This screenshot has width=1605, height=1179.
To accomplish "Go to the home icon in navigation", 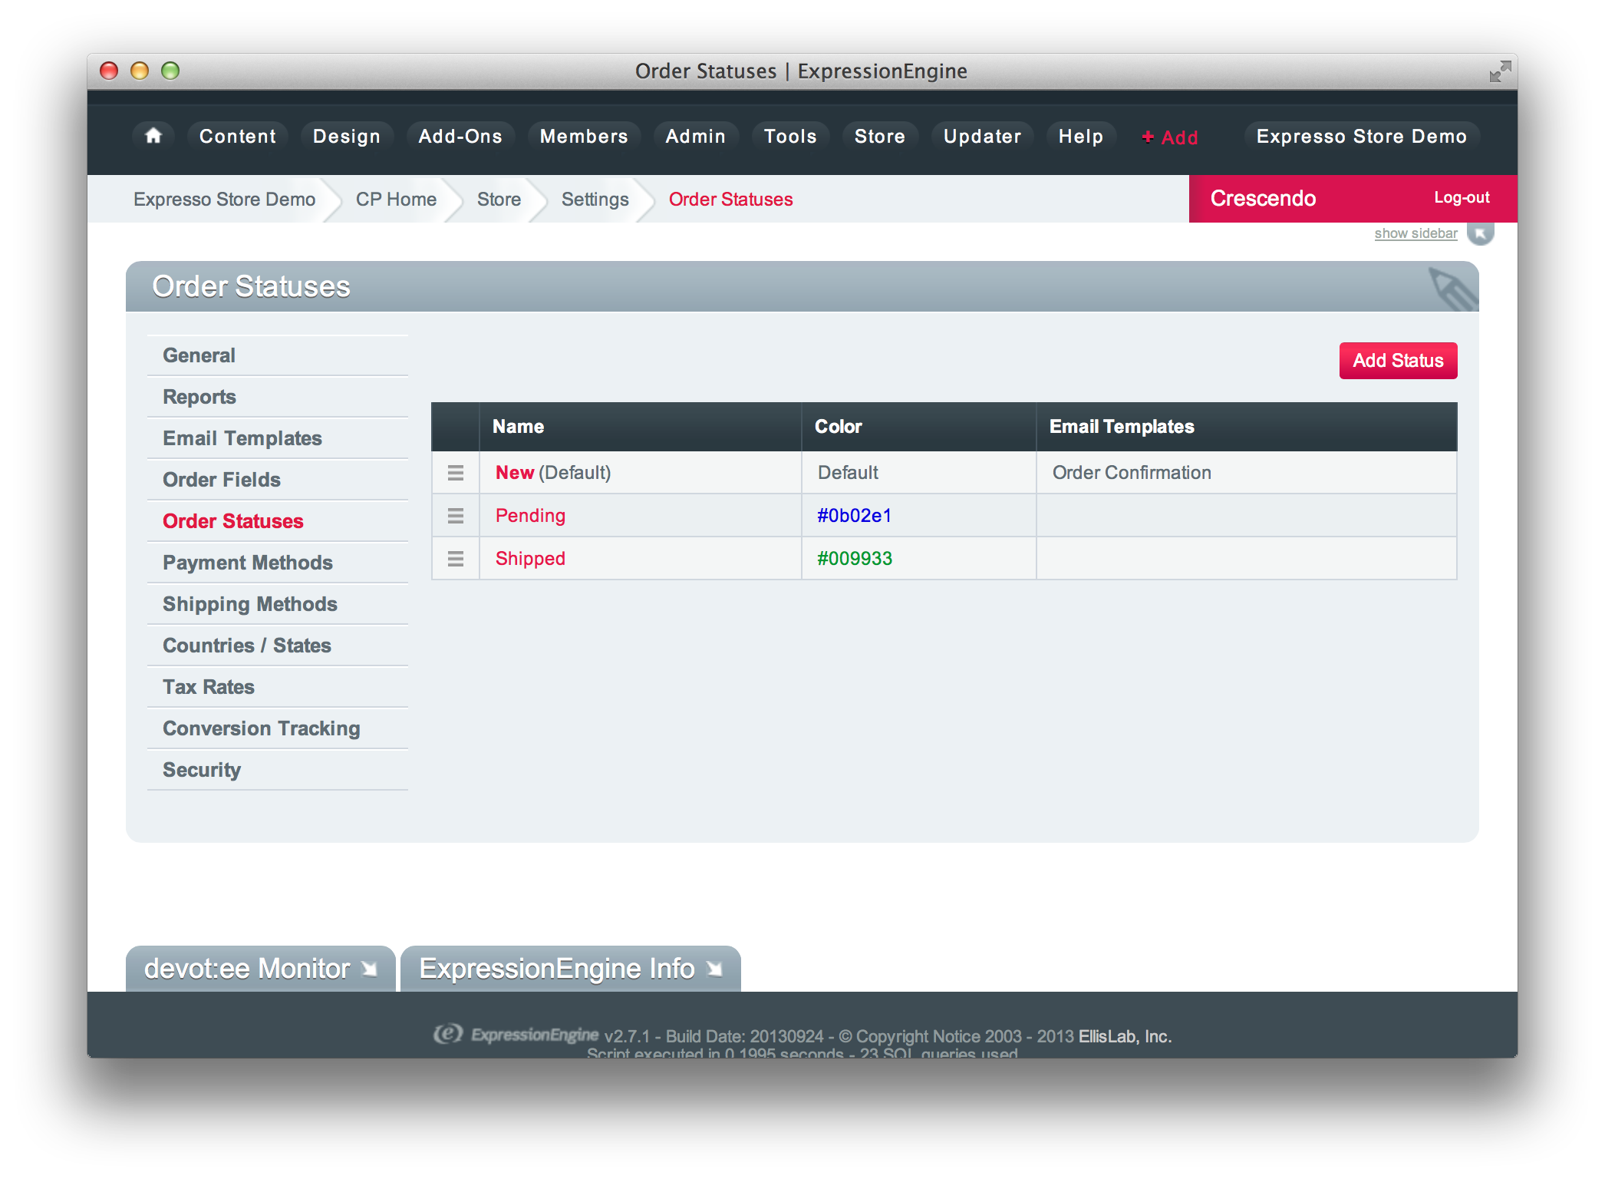I will [x=153, y=136].
